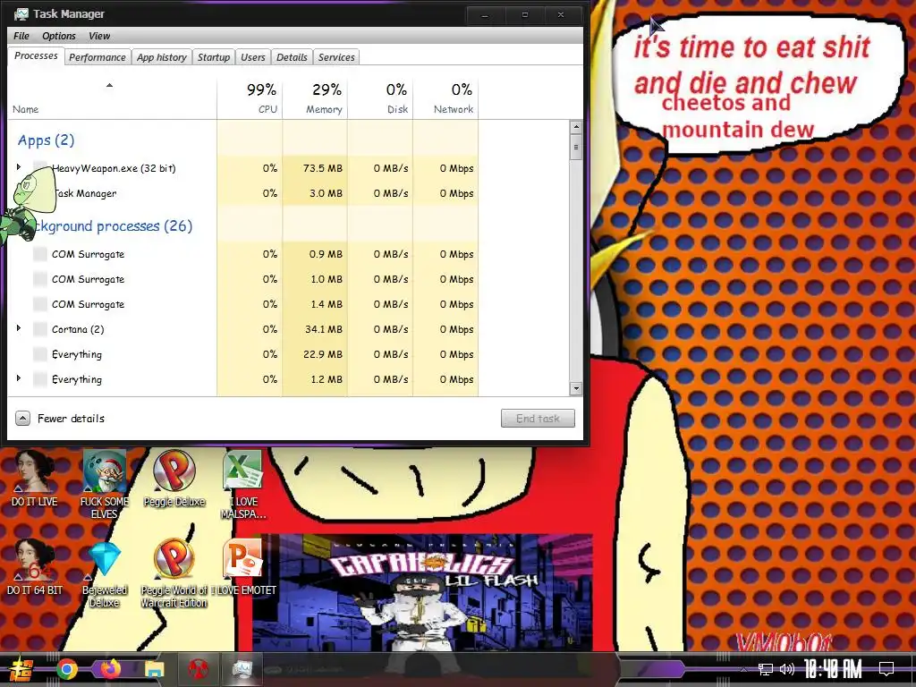Open the Peggle Deluxe desktop shortcut

click(174, 478)
